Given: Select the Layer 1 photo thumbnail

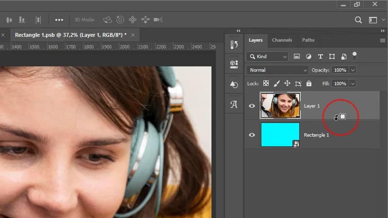Looking at the screenshot, I should [x=280, y=106].
